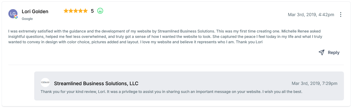352x108 pixels.
Task: Click the Google source label under the name
Action: pyautogui.click(x=27, y=19)
